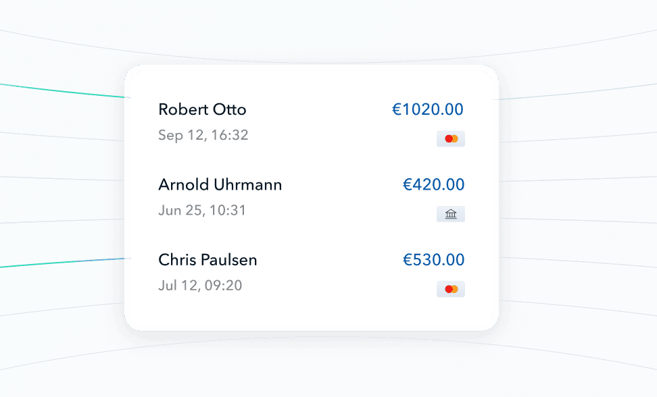The image size is (657, 397).
Task: Click the Mastercard icon under €530.00
Action: click(451, 290)
